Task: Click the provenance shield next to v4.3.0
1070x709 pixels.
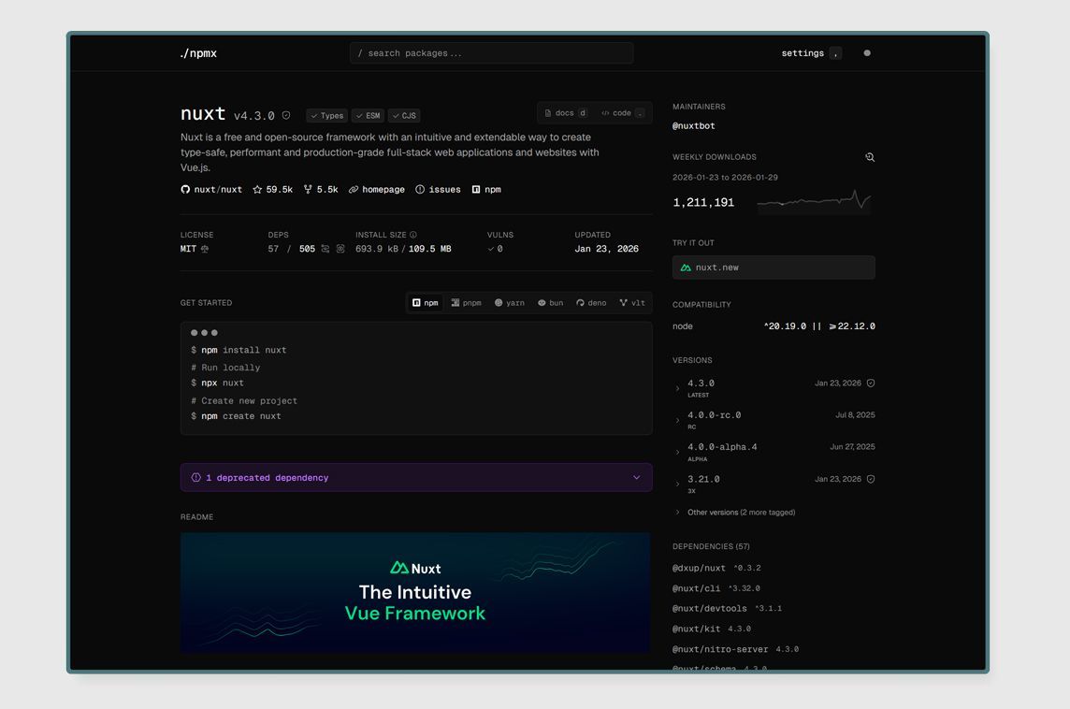Action: tap(286, 115)
